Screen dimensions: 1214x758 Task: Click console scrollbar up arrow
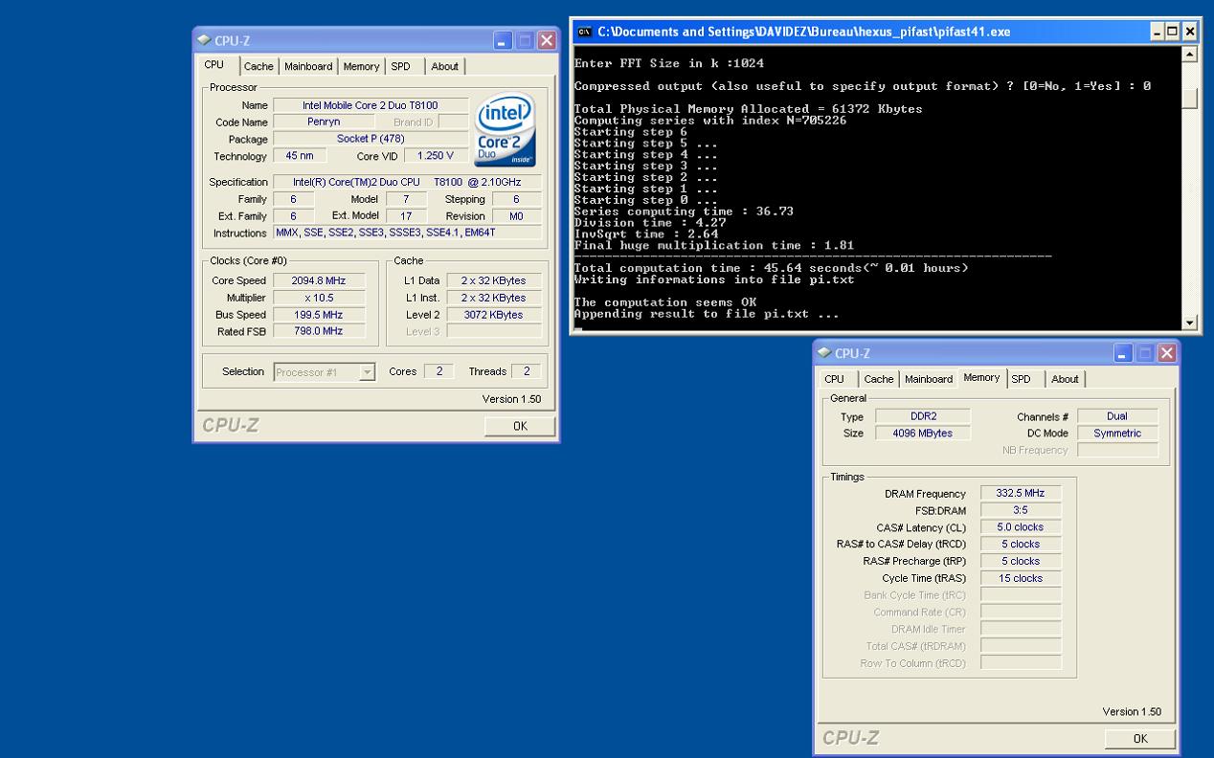click(x=1190, y=54)
